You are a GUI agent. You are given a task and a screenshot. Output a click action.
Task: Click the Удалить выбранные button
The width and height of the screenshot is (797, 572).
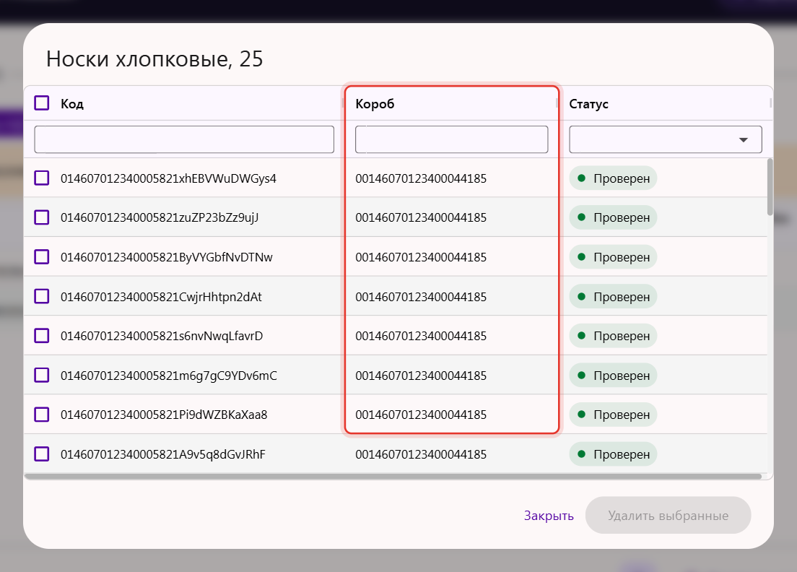point(668,516)
